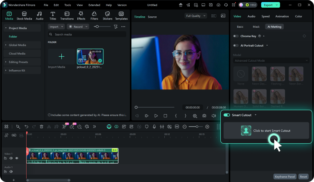Image resolution: width=314 pixels, height=182 pixels.
Task: Hide the Video 1 track with eye icon
Action: click(17, 158)
